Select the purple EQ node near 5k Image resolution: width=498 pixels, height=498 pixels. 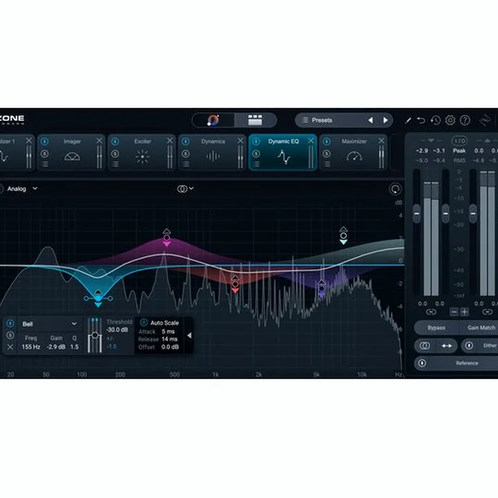pos(322,288)
